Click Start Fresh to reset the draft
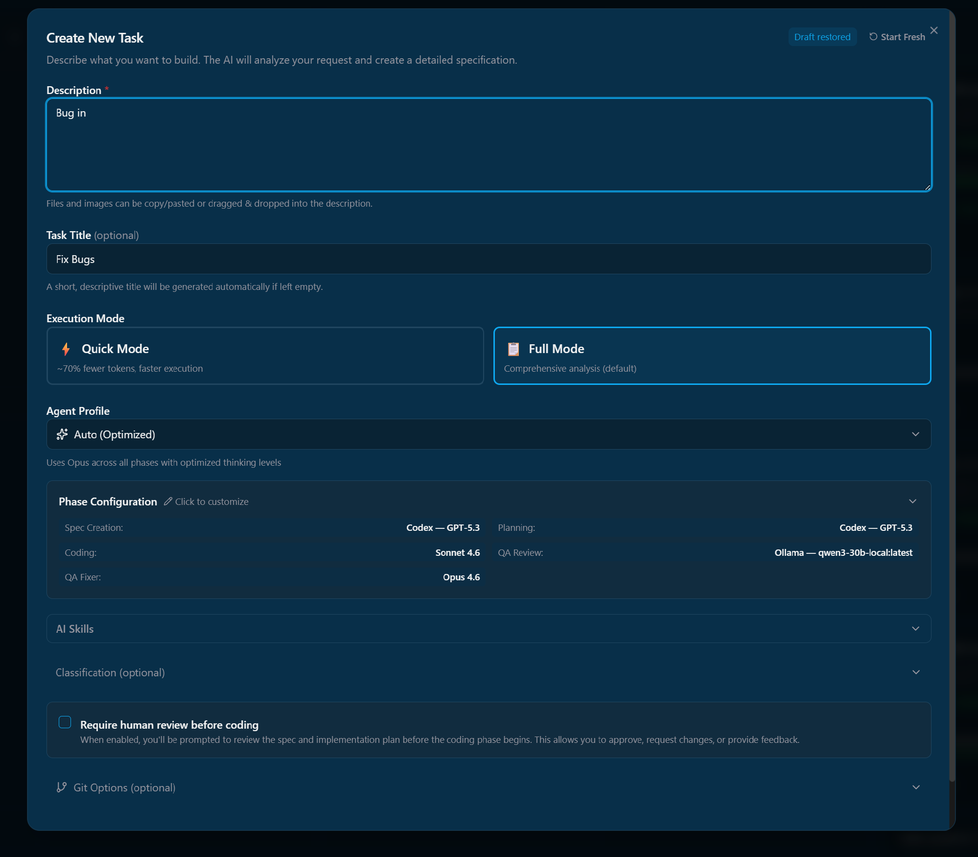978x857 pixels. pyautogui.click(x=897, y=37)
